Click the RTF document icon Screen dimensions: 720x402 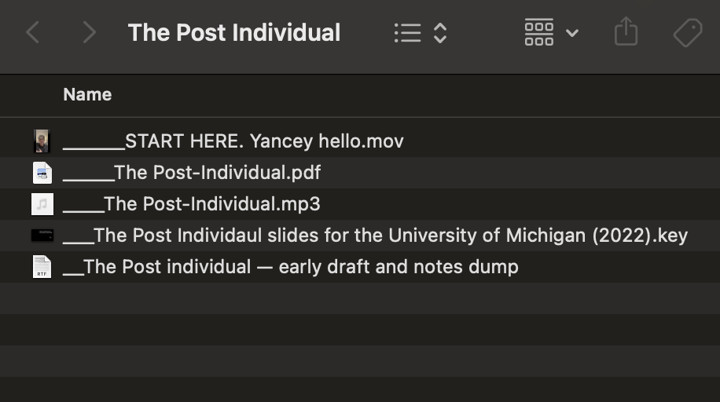[x=42, y=267]
